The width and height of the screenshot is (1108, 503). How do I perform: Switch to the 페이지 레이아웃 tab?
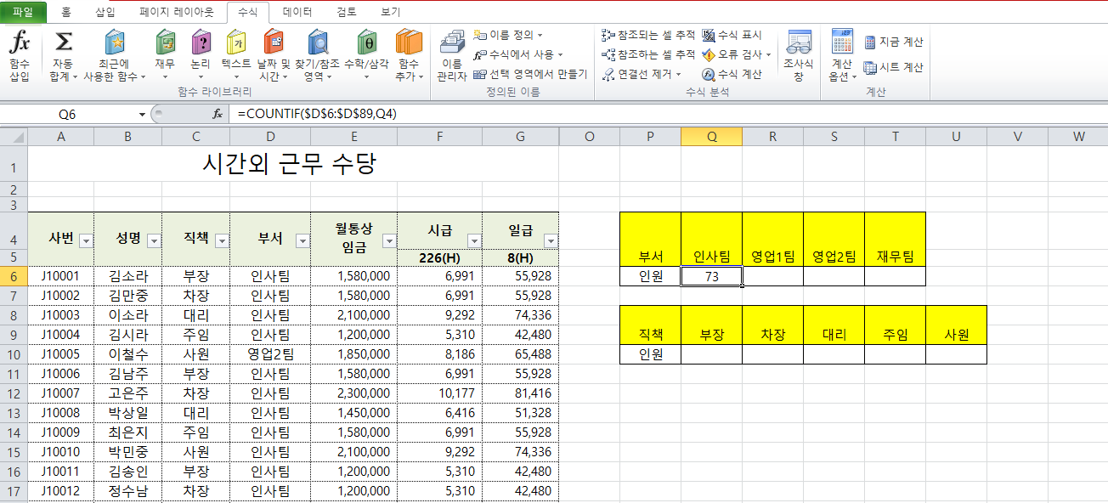177,12
